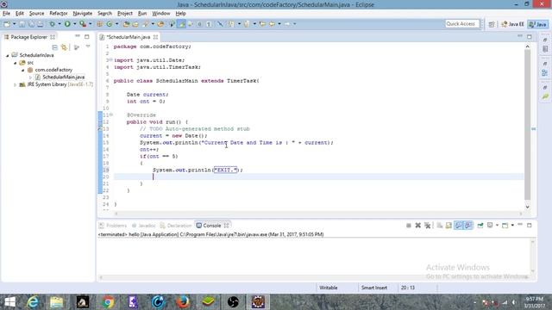Image resolution: width=552 pixels, height=310 pixels.
Task: Click the Forward navigation arrow icon
Action: [287, 24]
